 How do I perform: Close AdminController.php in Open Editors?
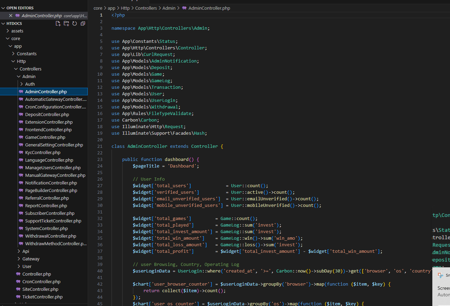(x=11, y=16)
